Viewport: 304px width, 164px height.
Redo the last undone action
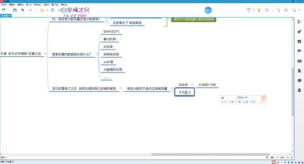tap(30, 10)
